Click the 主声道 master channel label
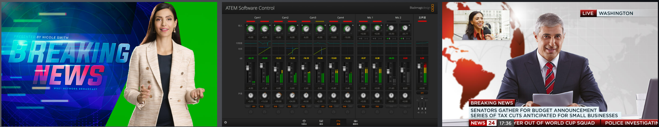 [x=422, y=17]
